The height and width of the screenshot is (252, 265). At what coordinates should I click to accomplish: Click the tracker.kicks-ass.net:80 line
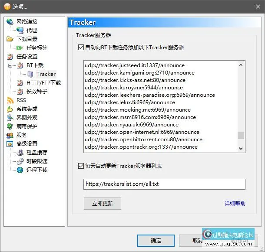point(135,80)
